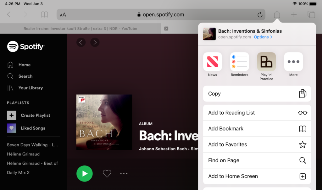Open the Hélène Grimaud playlist
Image resolution: width=322 pixels, height=190 pixels.
tap(23, 154)
